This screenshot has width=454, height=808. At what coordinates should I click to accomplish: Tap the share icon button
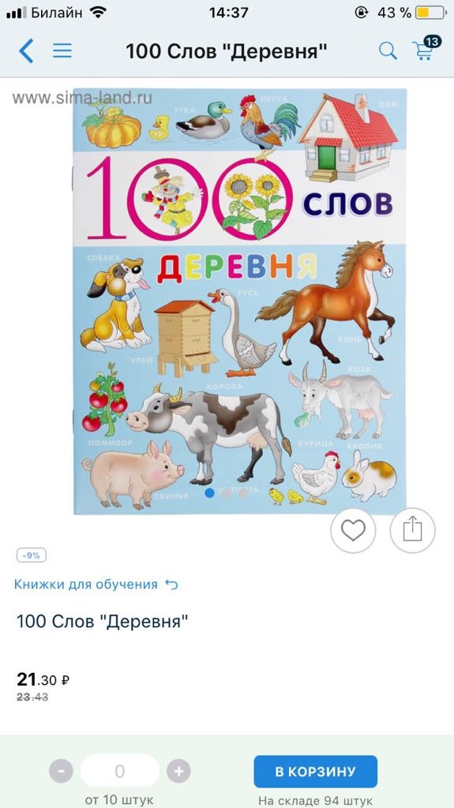point(412,530)
